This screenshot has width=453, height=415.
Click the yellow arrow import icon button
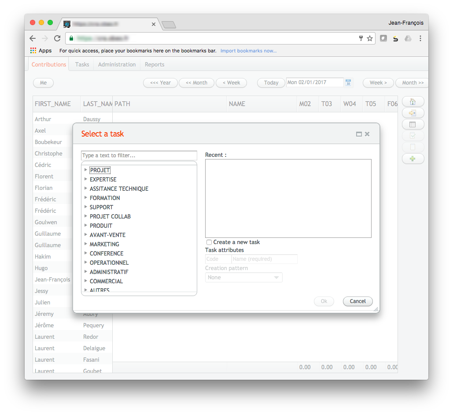(413, 113)
